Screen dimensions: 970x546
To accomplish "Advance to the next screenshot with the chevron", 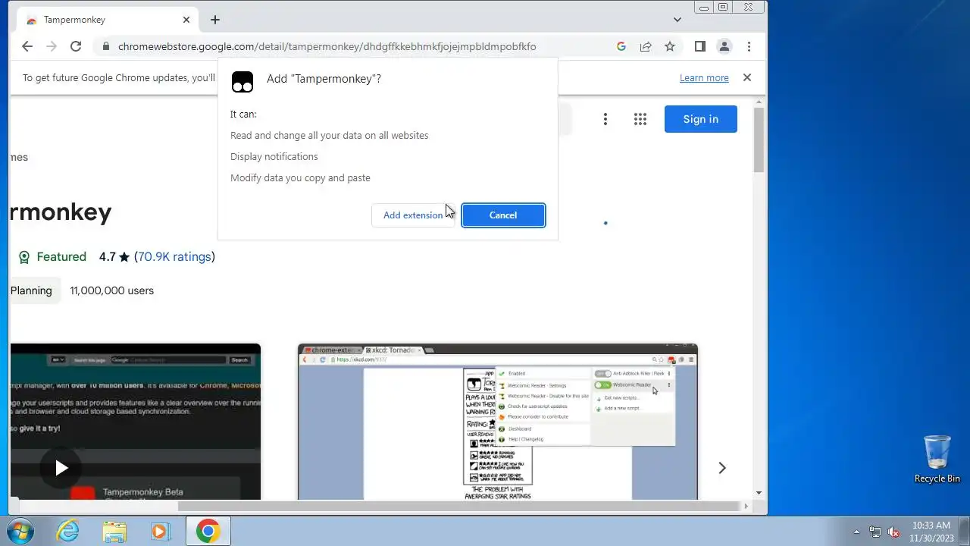I will tap(722, 468).
